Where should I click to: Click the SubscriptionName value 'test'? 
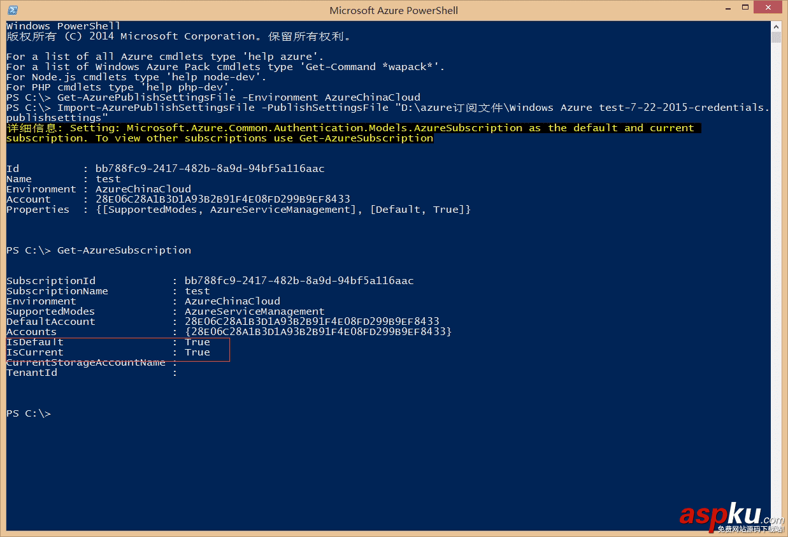(197, 291)
